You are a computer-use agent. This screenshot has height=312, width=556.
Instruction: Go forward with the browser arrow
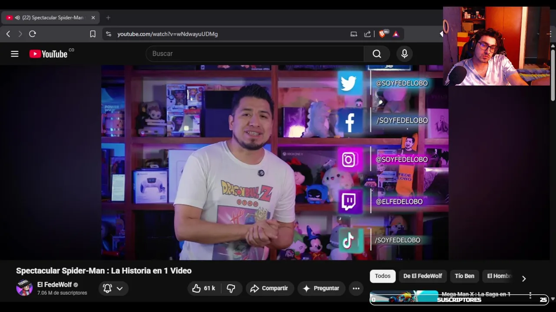[20, 34]
